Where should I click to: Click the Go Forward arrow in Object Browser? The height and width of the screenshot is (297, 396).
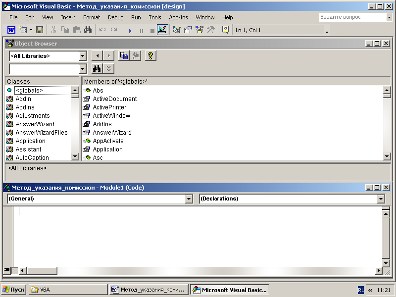(108, 55)
